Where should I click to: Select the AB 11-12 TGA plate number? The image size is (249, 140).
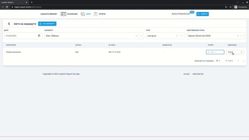point(114,52)
